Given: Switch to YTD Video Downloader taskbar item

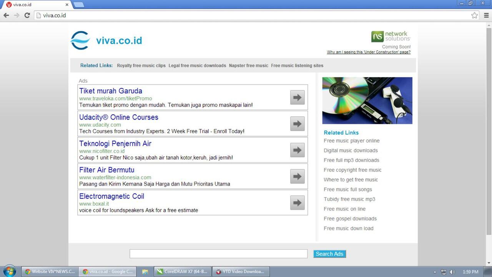Looking at the screenshot, I should pos(241,272).
